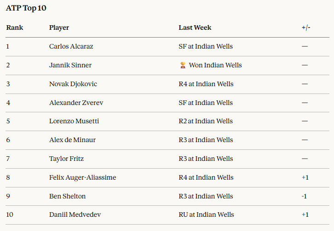Click the RU at Indian Wells result

[206, 214]
